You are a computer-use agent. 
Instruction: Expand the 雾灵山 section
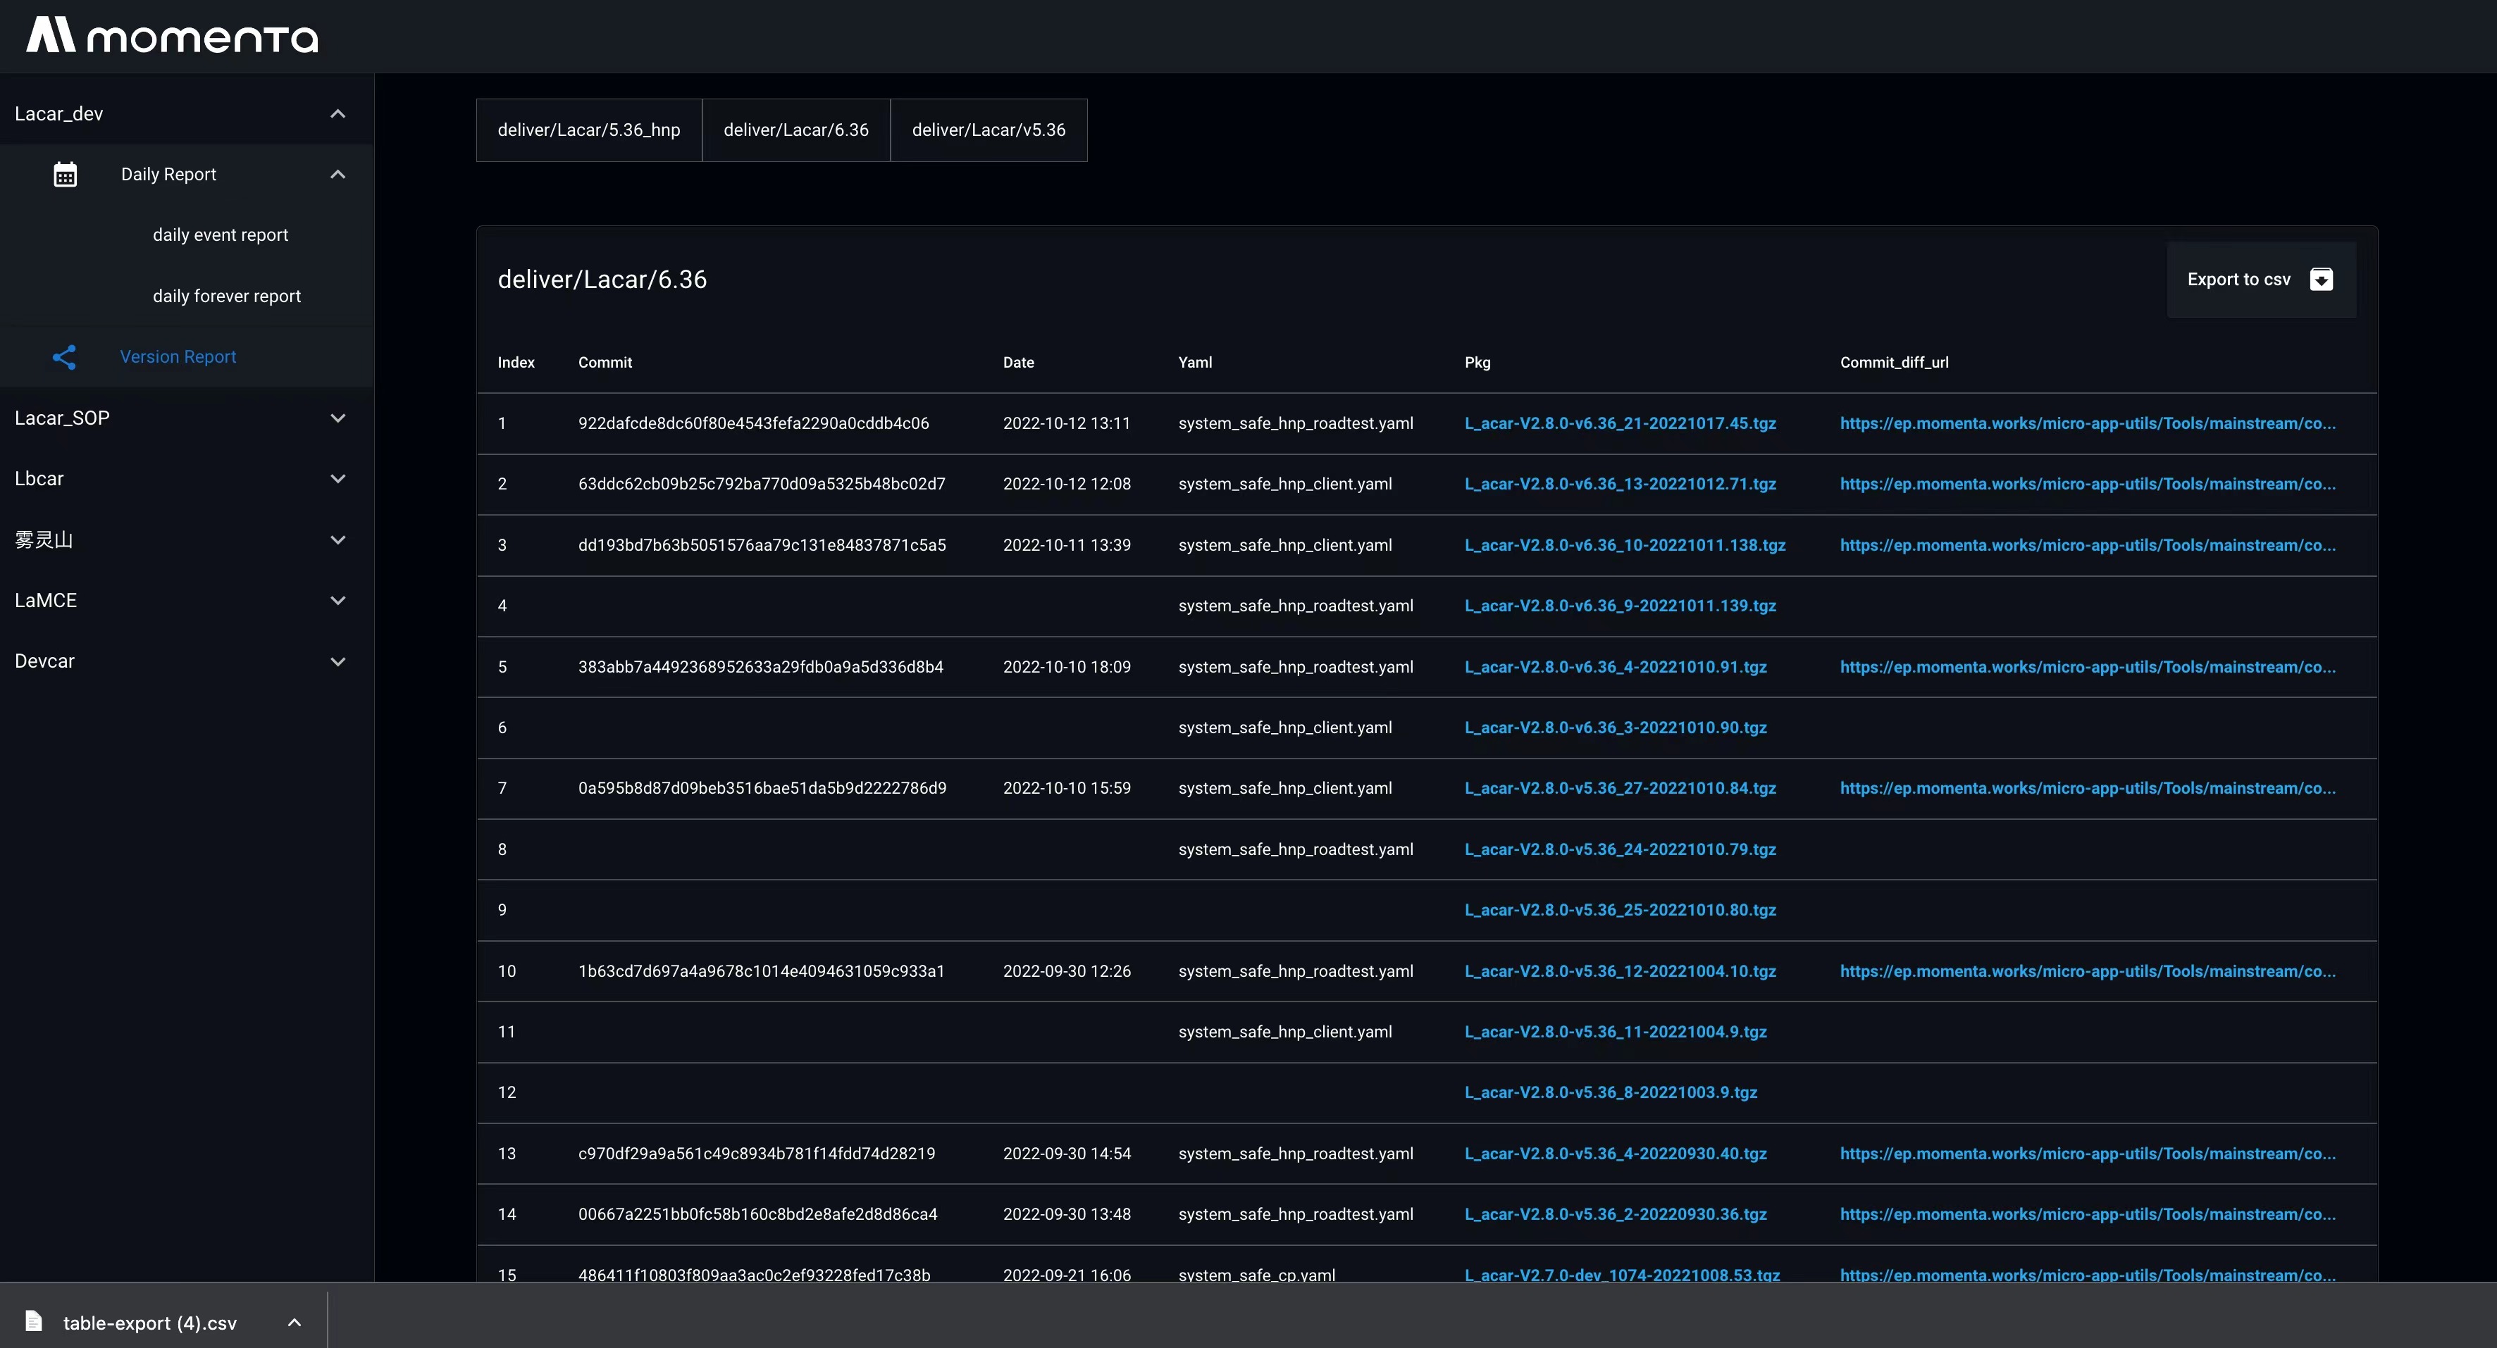[x=186, y=539]
